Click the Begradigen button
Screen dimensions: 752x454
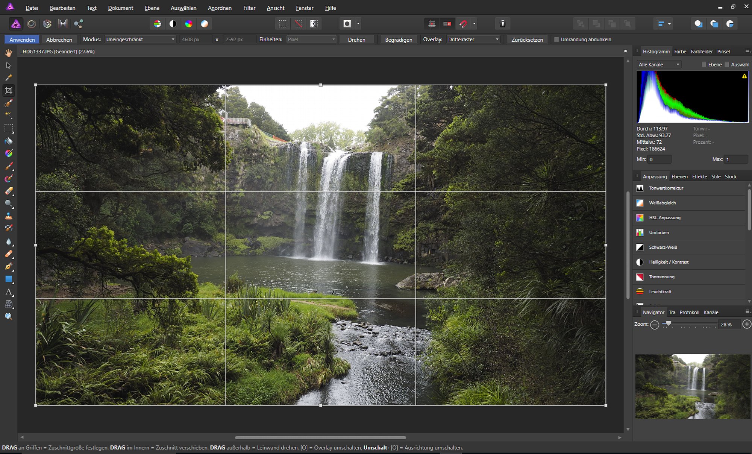(x=399, y=39)
